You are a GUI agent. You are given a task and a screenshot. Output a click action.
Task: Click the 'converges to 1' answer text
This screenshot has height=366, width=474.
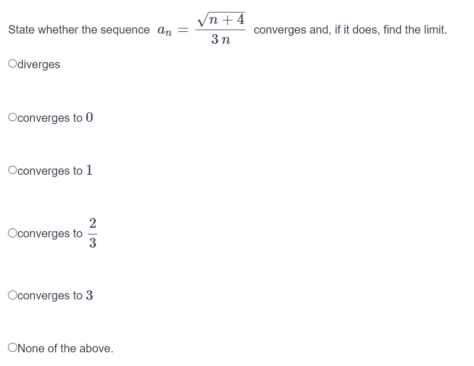pos(54,170)
